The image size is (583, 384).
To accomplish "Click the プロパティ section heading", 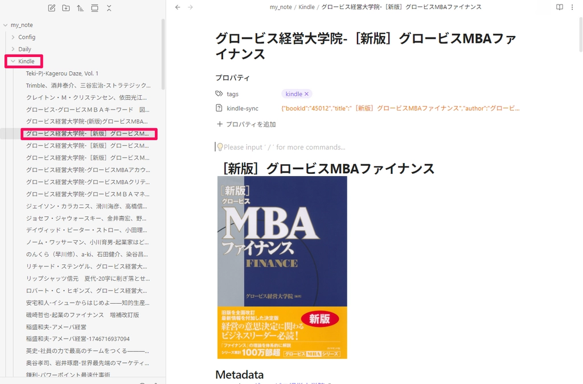I will [233, 77].
